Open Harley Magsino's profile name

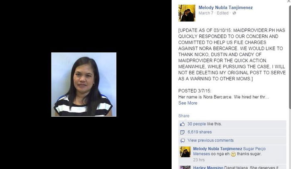click(208, 167)
